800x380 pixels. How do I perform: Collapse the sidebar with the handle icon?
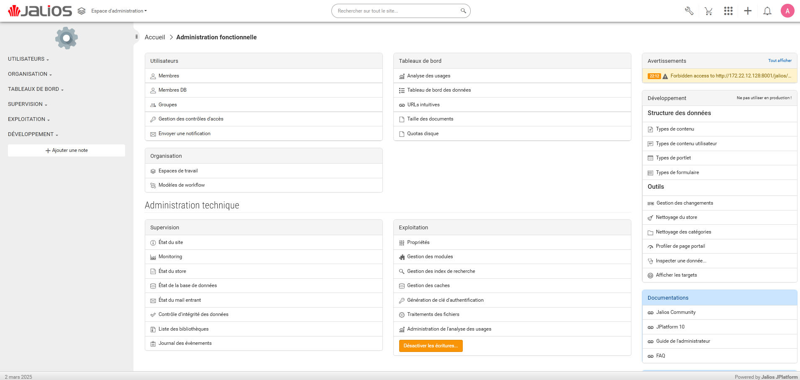pyautogui.click(x=136, y=37)
